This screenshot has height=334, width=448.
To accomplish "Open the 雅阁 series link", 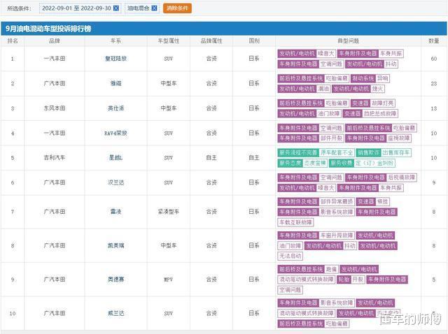I will point(115,83).
